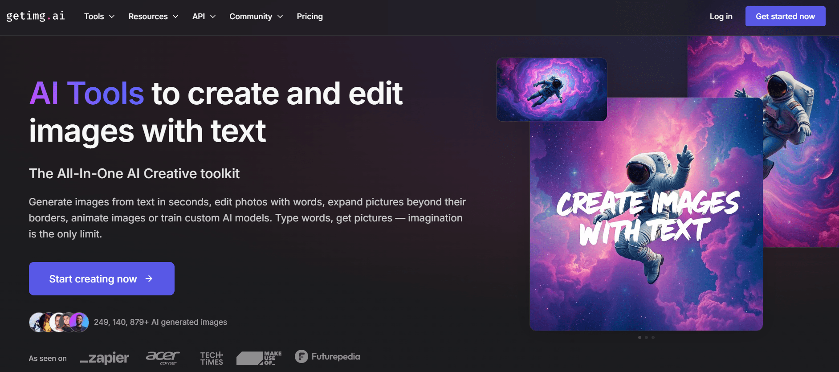Open the Community menu
Image resolution: width=839 pixels, height=372 pixels.
point(256,16)
